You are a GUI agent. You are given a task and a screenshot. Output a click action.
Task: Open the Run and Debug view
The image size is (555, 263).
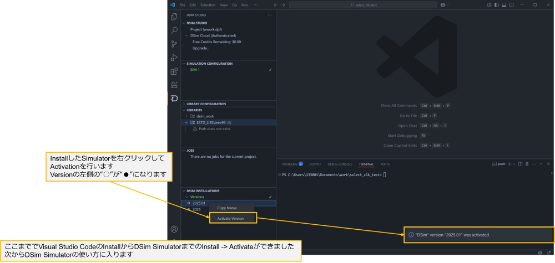[x=174, y=58]
